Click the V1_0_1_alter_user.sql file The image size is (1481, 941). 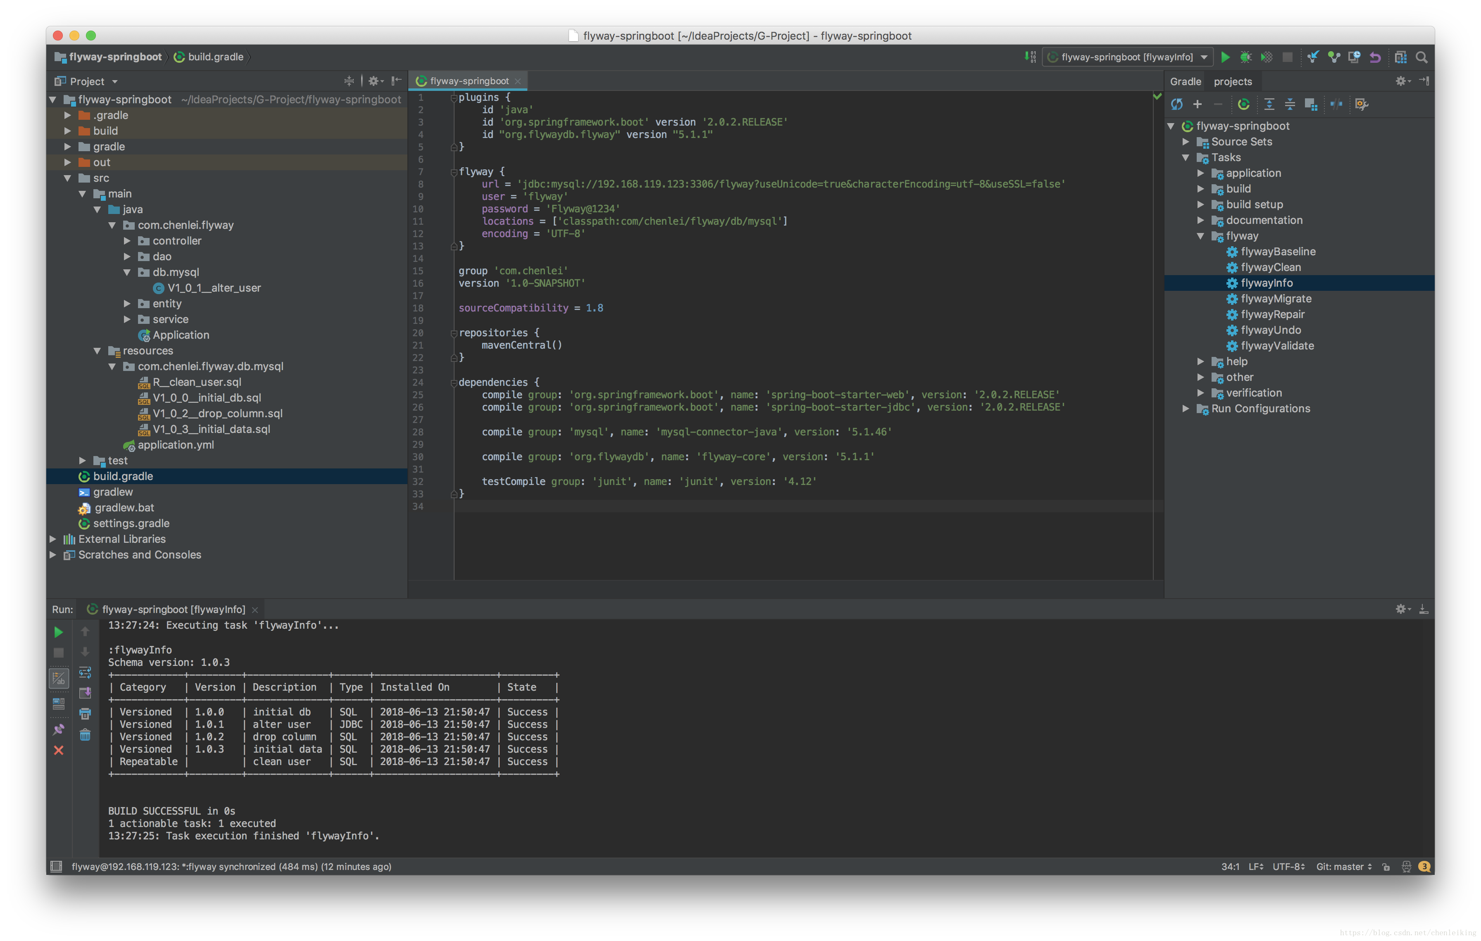pos(204,287)
